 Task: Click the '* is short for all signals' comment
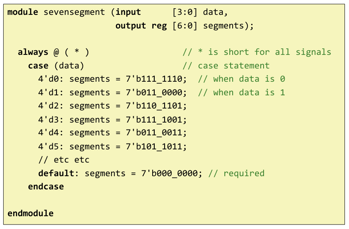click(x=257, y=52)
